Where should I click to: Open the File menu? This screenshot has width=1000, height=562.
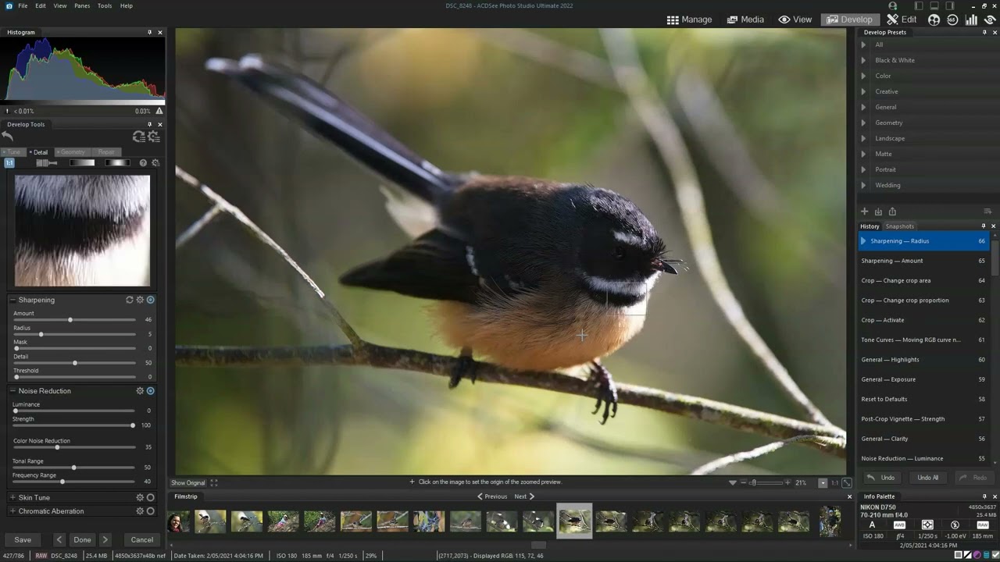pyautogui.click(x=23, y=5)
